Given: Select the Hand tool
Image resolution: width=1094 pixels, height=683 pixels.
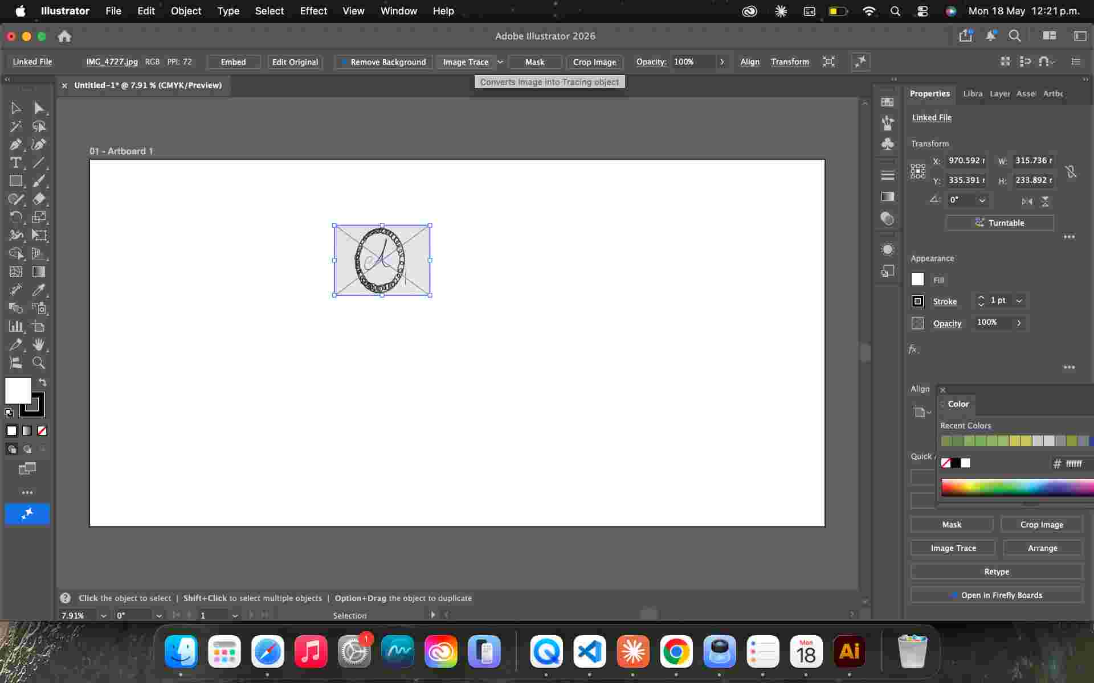Looking at the screenshot, I should tap(39, 345).
